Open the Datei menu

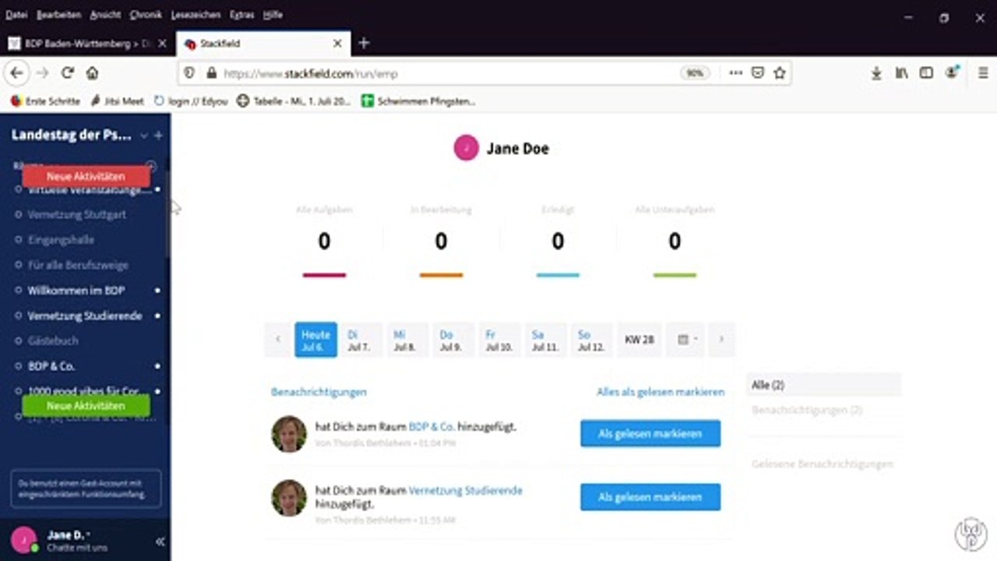16,15
